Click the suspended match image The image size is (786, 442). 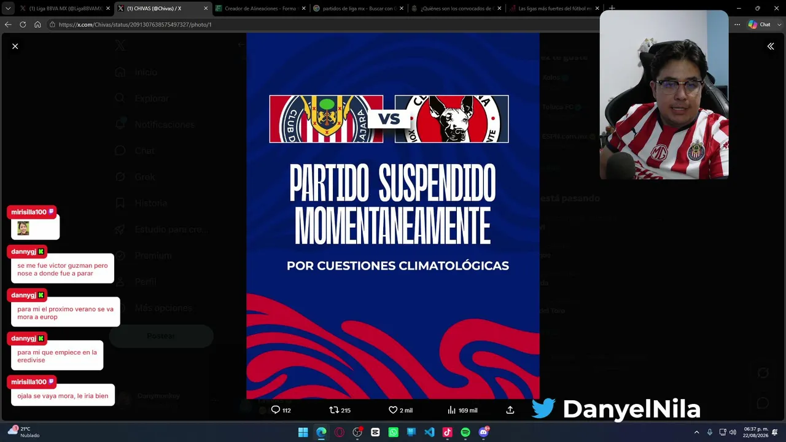tap(393, 216)
